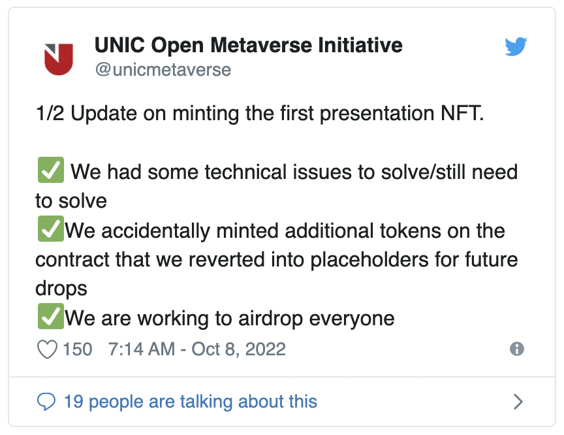Click the working to airdrop everyone text

(230, 319)
